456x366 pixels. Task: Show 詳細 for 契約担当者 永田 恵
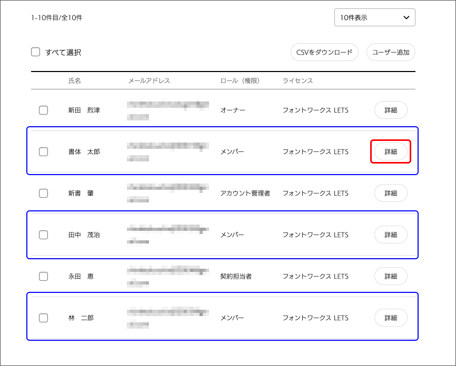[x=391, y=276]
